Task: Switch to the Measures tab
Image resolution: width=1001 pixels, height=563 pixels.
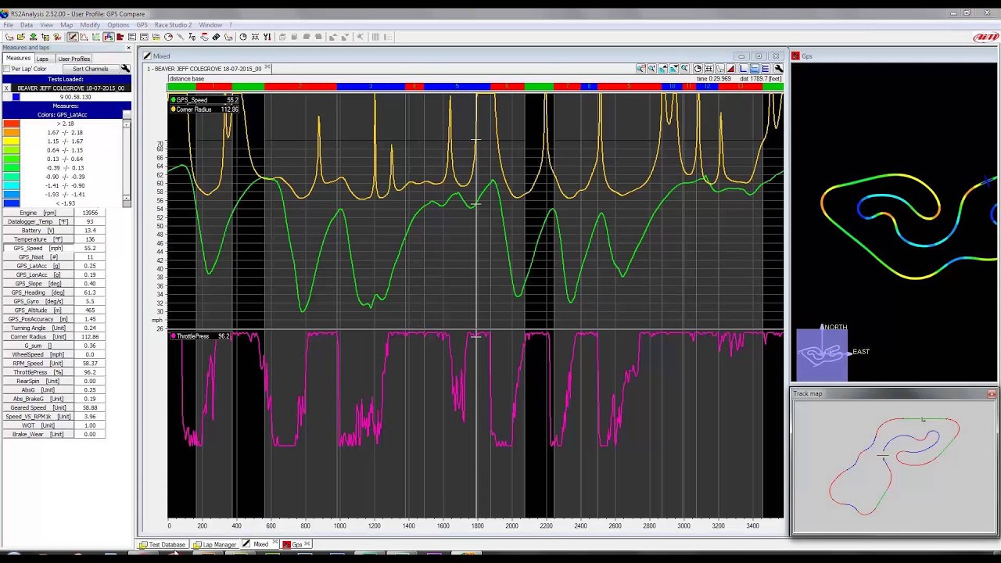Action: 17,59
